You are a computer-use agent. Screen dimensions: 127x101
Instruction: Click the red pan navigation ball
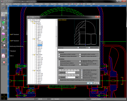coord(4,62)
